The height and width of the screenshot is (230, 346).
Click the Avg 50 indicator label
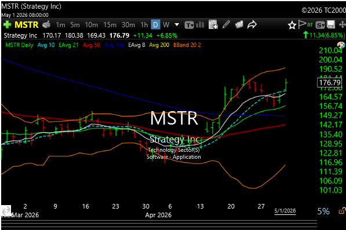tap(91, 45)
